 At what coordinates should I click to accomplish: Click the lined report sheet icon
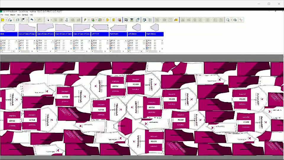pos(150,20)
